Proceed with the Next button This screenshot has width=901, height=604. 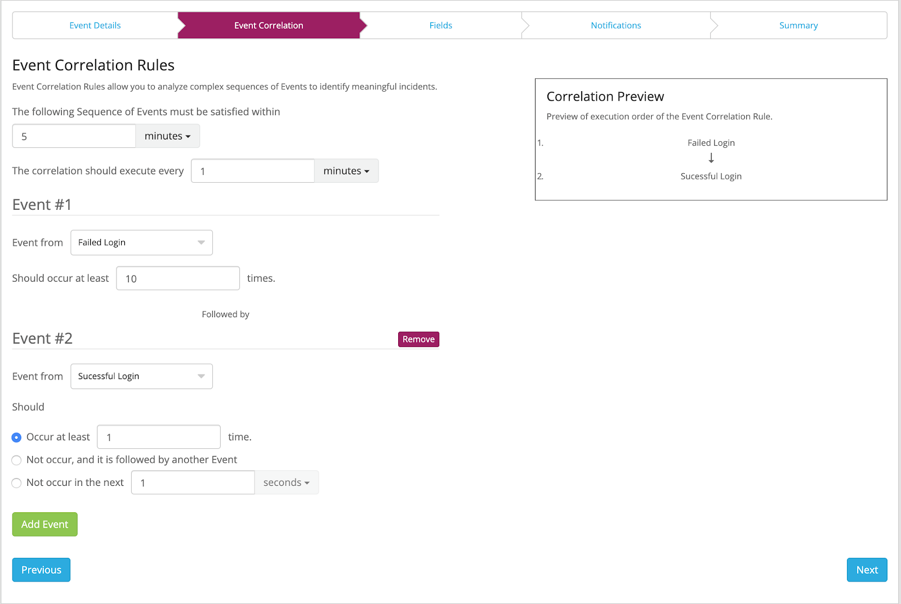click(x=867, y=570)
